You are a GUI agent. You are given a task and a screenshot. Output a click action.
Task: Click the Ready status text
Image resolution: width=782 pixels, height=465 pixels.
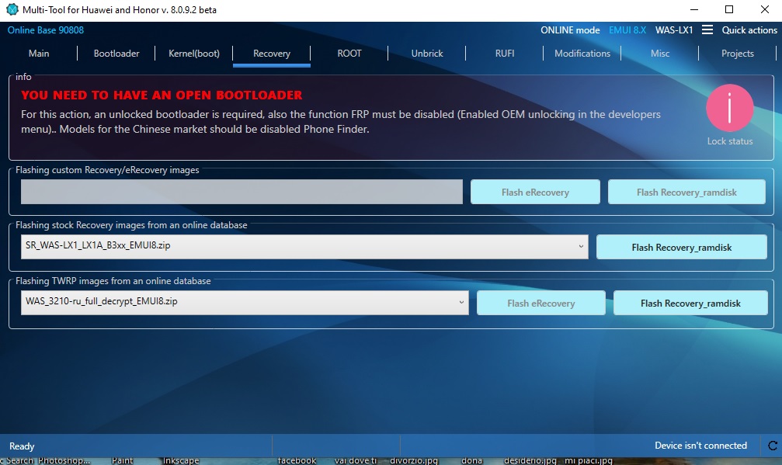22,446
